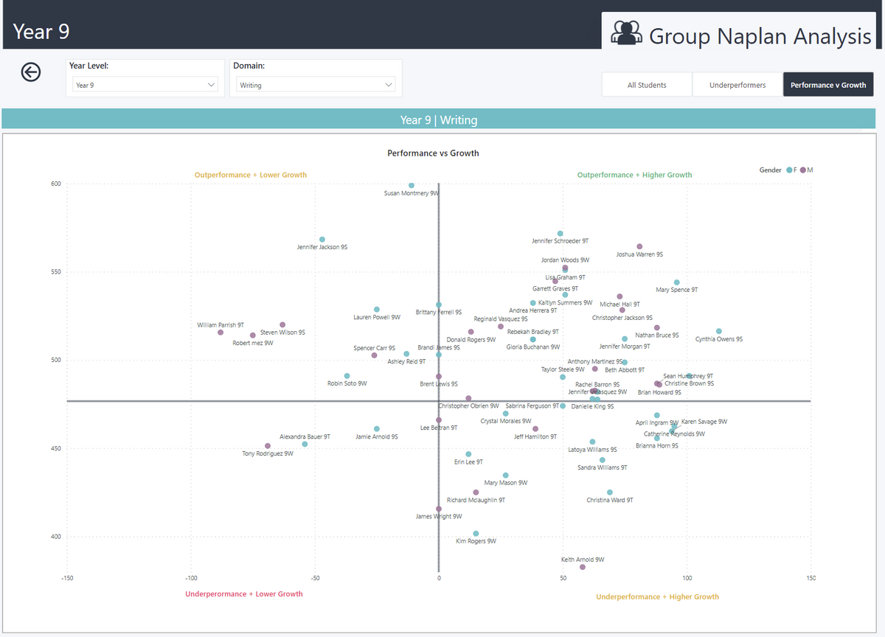
Task: Open the Year Level dropdown
Action: point(145,85)
